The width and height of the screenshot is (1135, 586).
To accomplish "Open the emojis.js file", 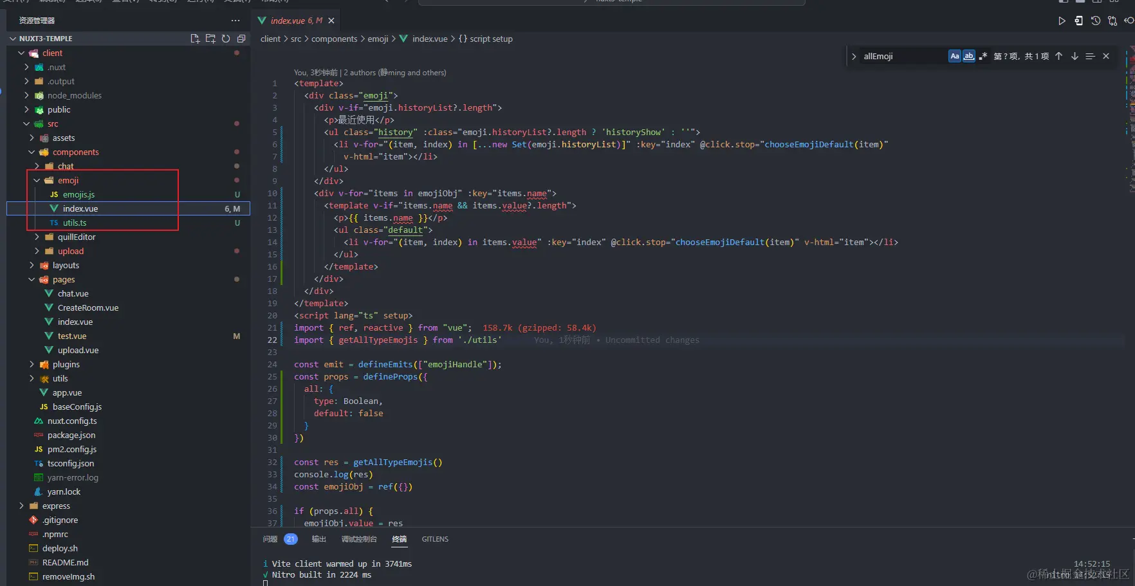I will [80, 194].
